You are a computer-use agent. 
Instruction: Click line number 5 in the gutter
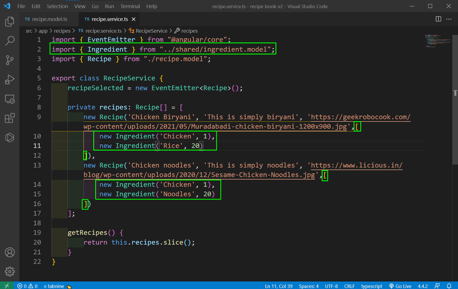click(39, 78)
